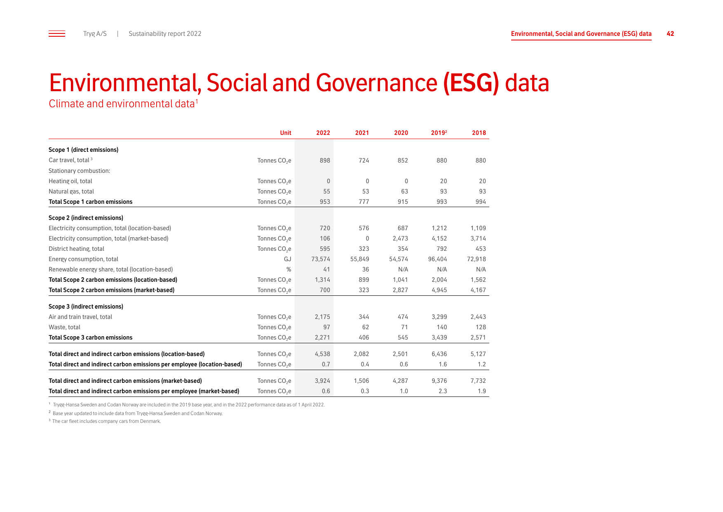Select the 2021 column header
Viewport: 723px width, 512px height.
tap(362, 133)
